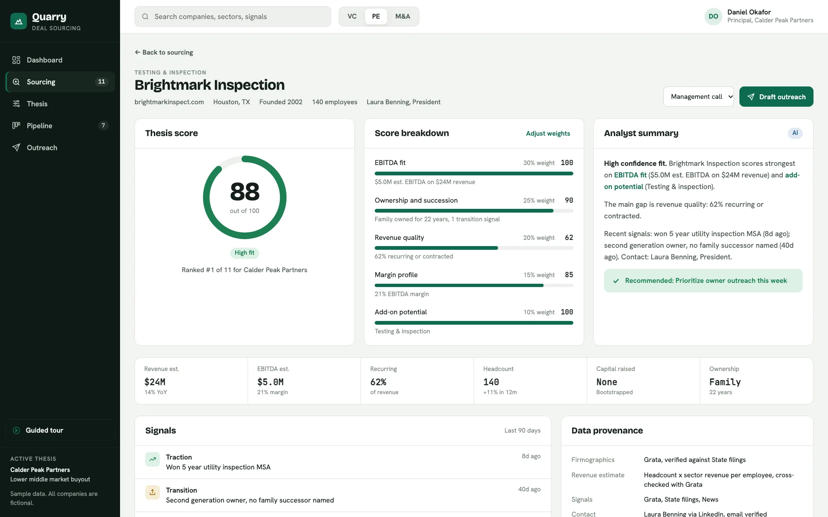The height and width of the screenshot is (517, 828).
Task: Click the Thesis sliders icon
Action: click(x=16, y=104)
